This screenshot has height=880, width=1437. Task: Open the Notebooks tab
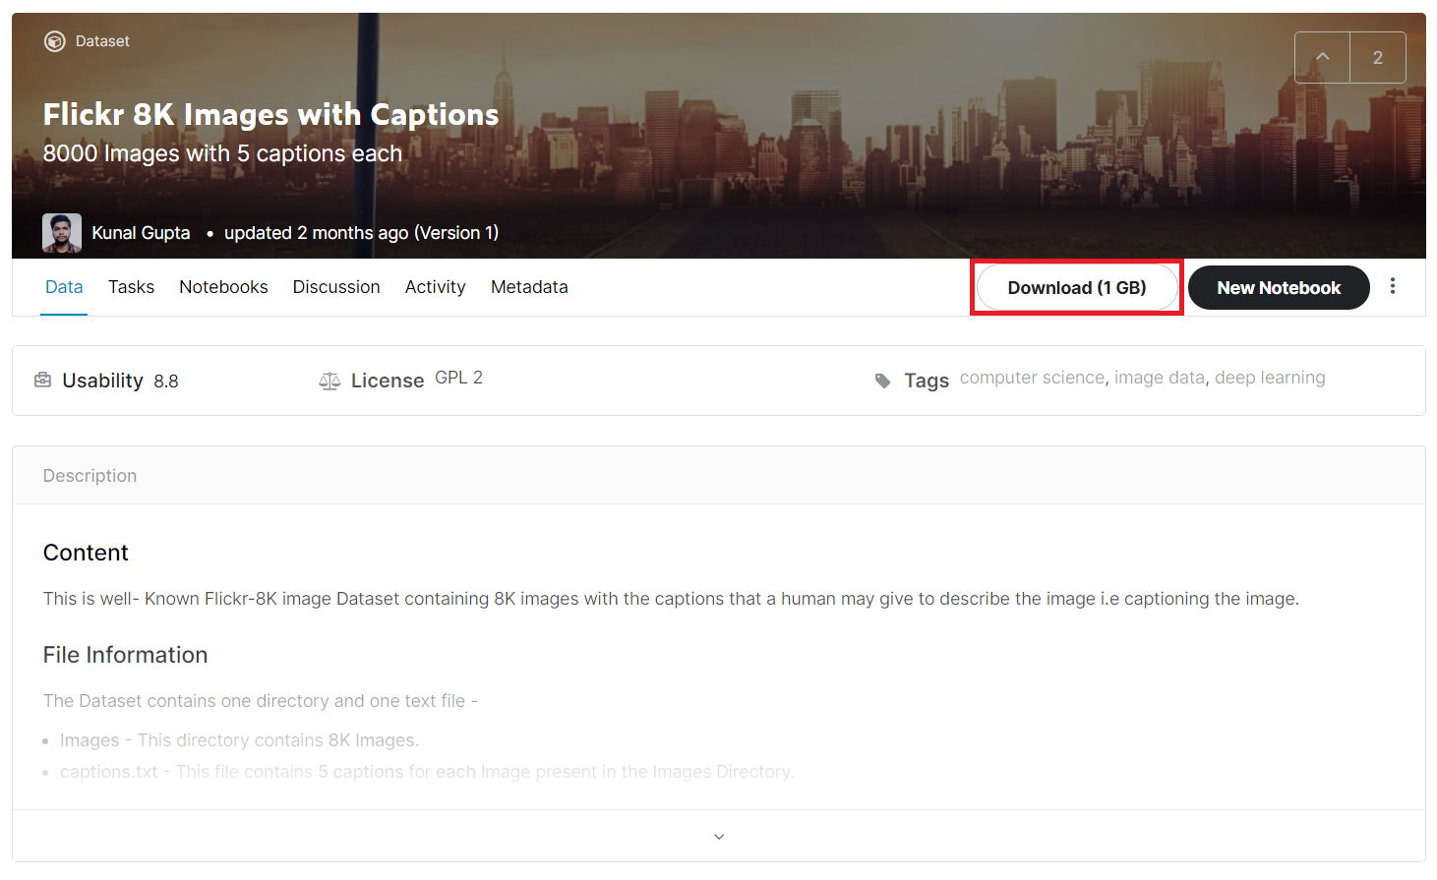(x=223, y=287)
